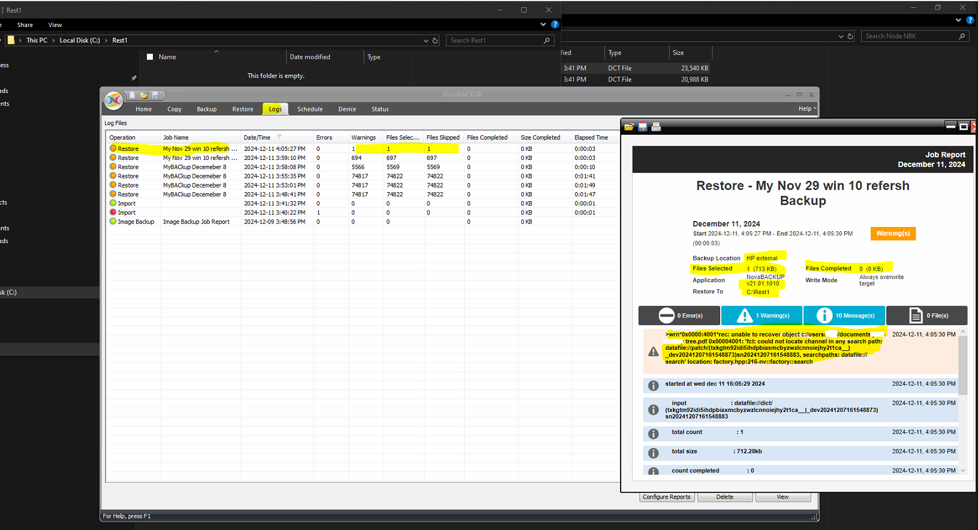Click magnifier icon in Search Node NBK box

pos(962,37)
